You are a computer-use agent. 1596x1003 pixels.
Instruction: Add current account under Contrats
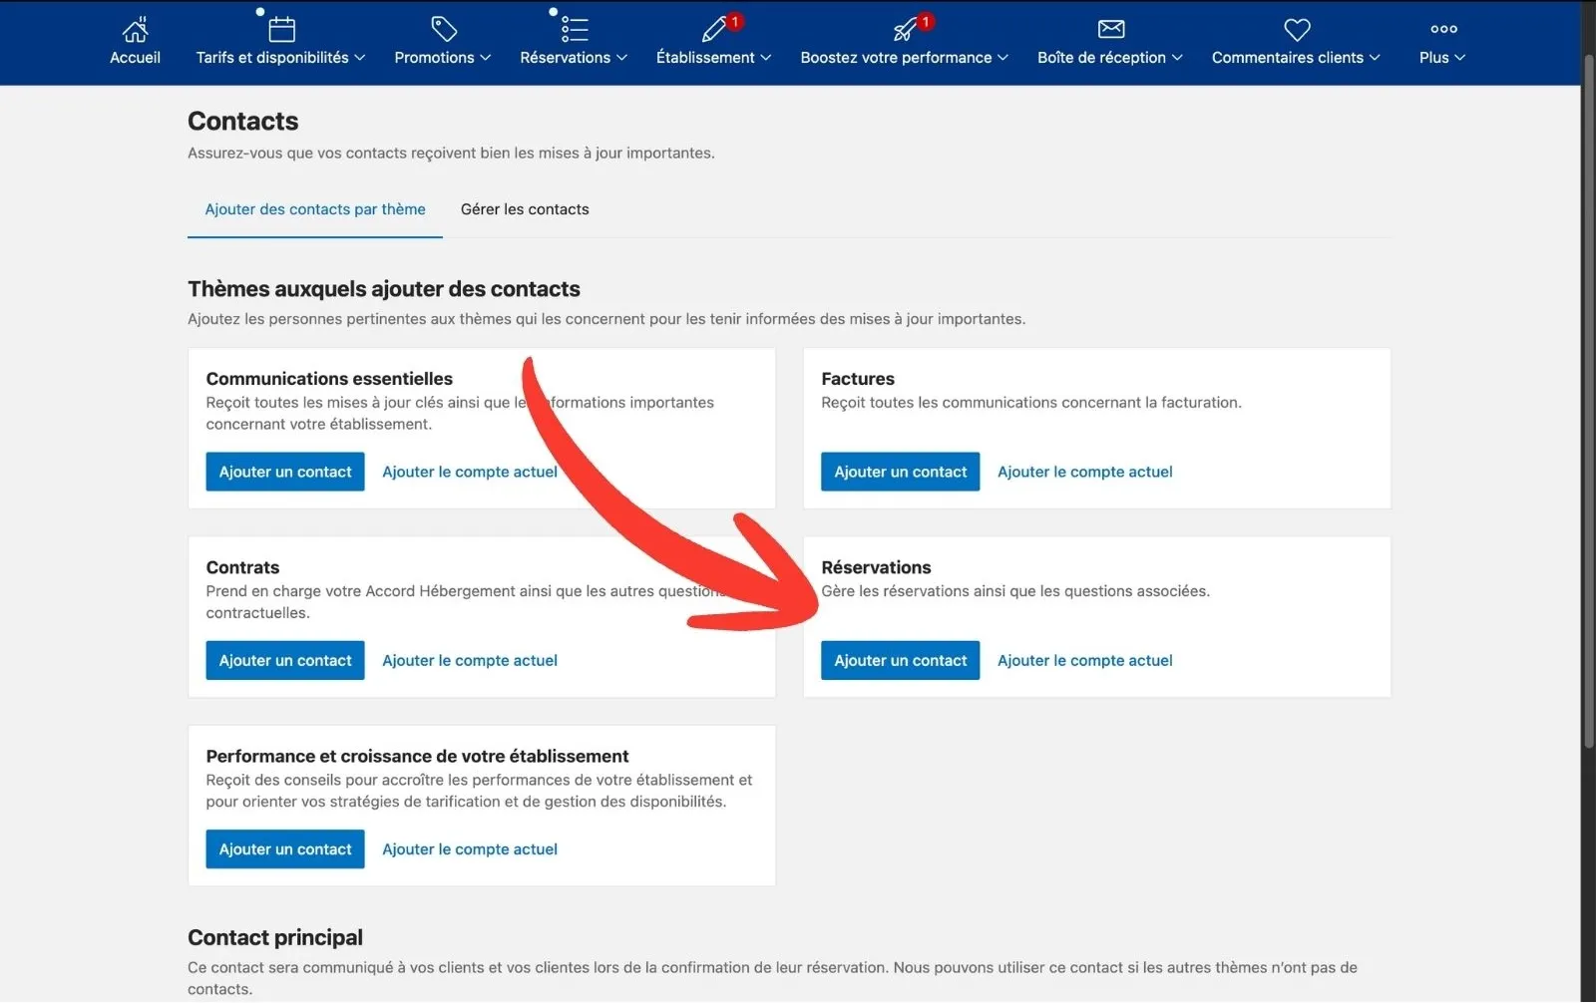coord(470,660)
